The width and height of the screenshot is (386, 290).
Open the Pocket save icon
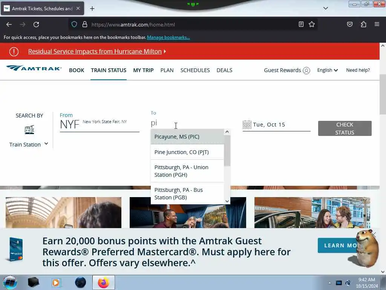click(x=349, y=24)
